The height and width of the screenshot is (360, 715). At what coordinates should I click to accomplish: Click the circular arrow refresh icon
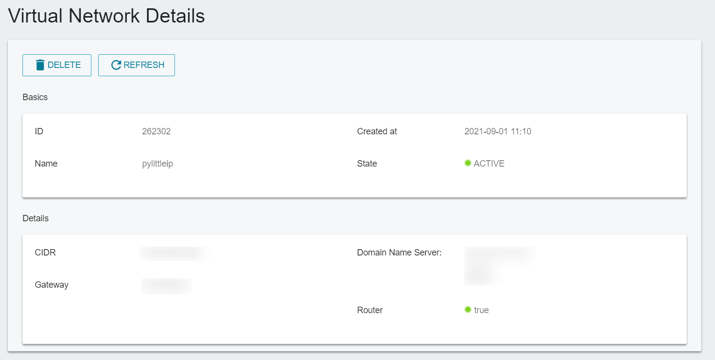[116, 65]
